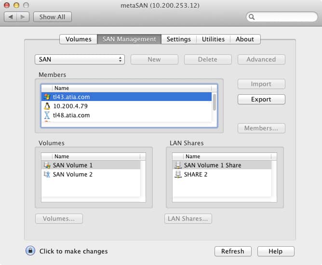Select member tl48.atia.com
The width and height of the screenshot is (322, 265).
[x=126, y=115]
